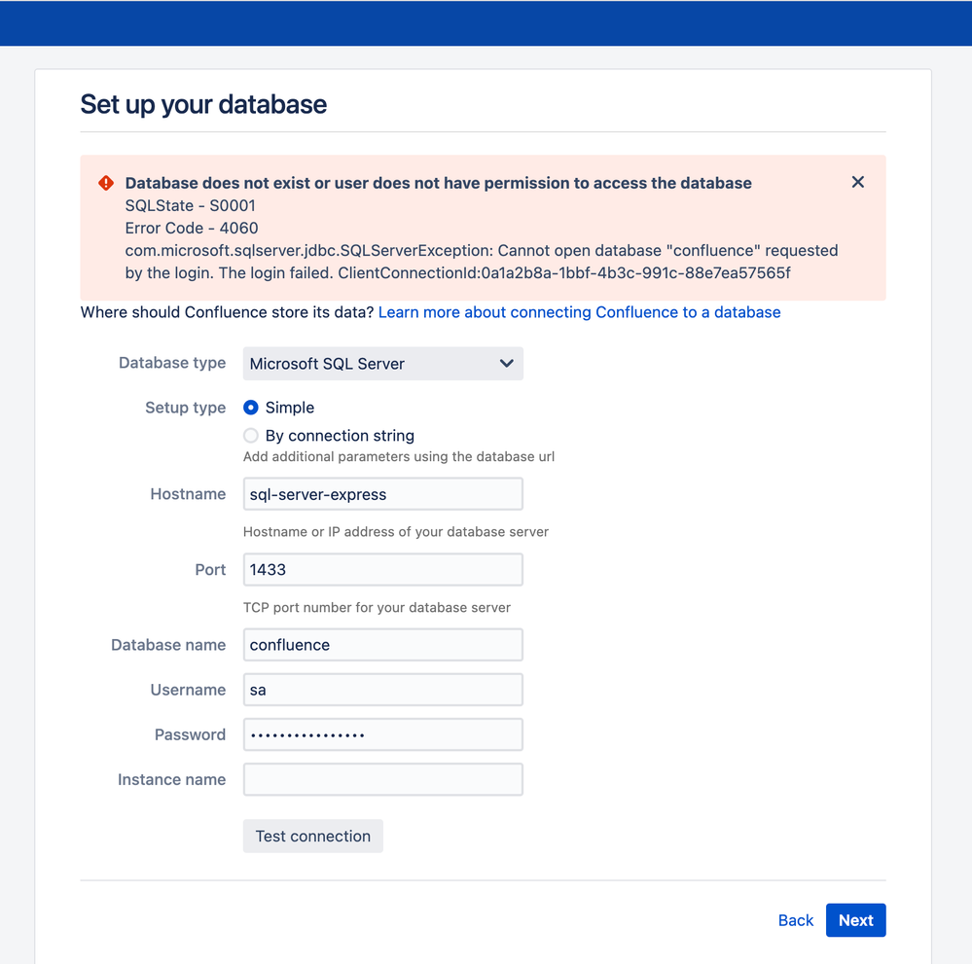Viewport: 972px width, 964px height.
Task: Click the Next button
Action: pos(855,920)
